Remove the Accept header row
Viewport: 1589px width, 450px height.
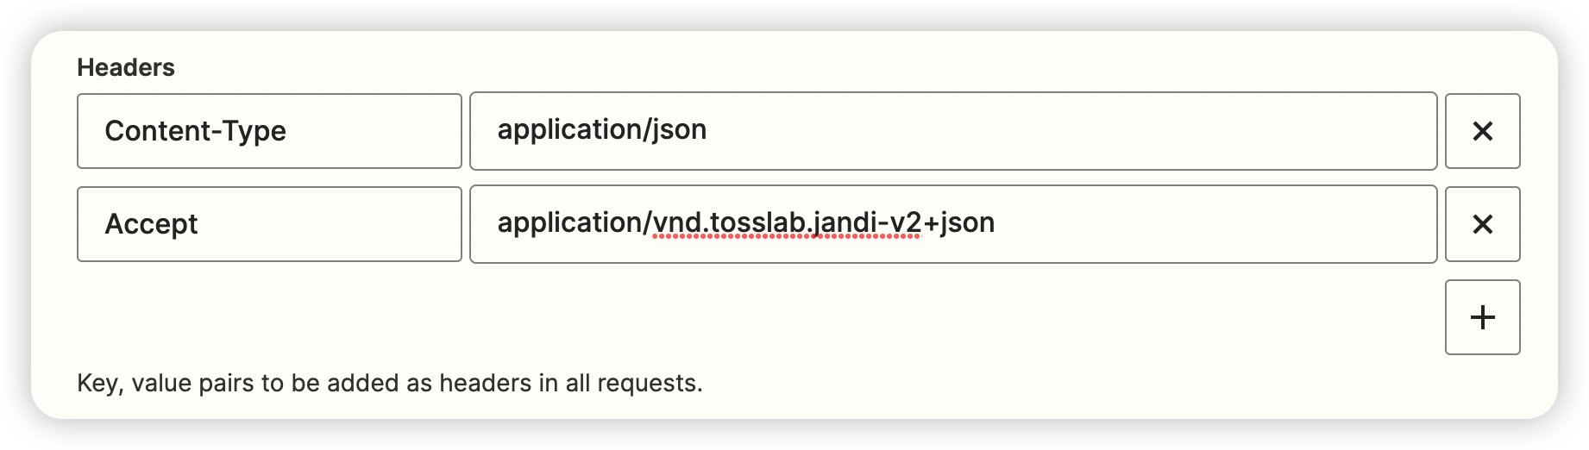tap(1482, 224)
